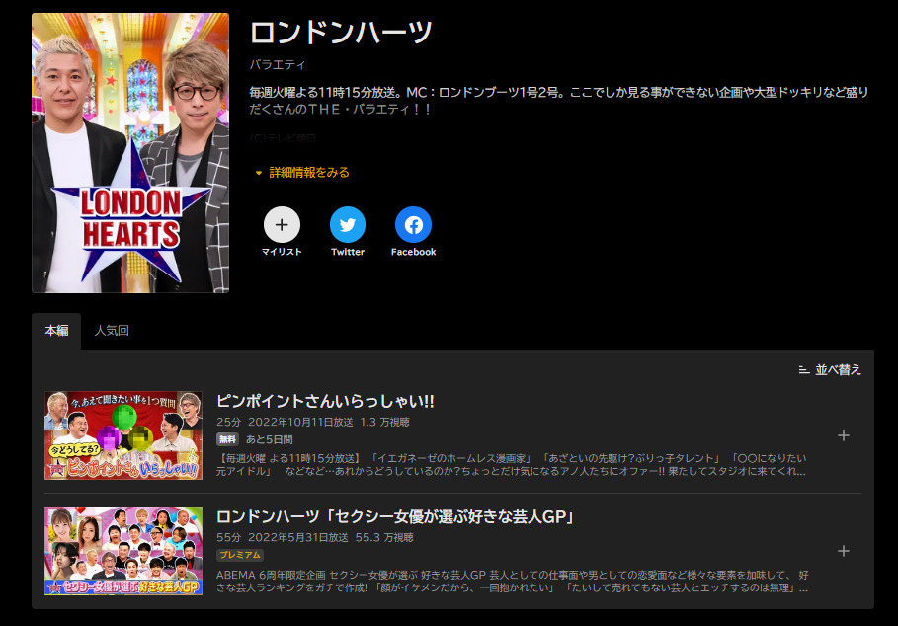This screenshot has width=898, height=626.
Task: Click the description starting with 【毎週火曜
Action: pos(512,465)
